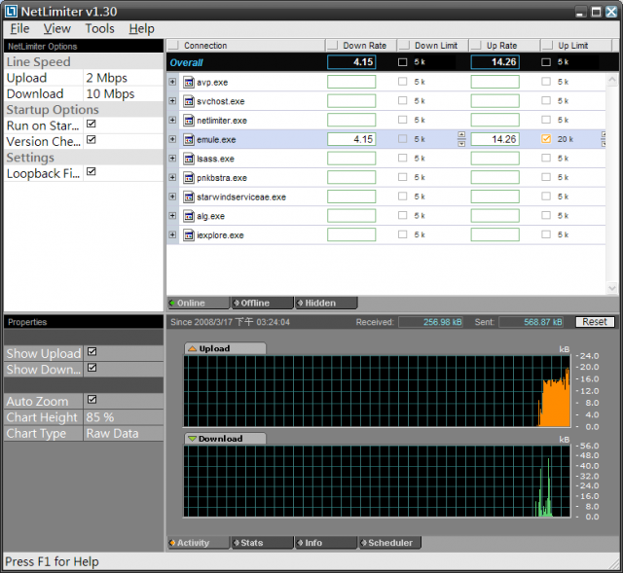The height and width of the screenshot is (573, 623).
Task: Toggle Version Check checkbox
Action: pos(92,139)
